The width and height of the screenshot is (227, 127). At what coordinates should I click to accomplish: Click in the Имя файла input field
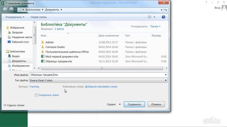tap(97, 75)
